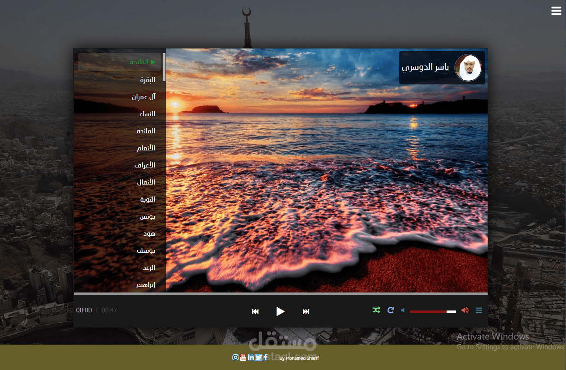
Task: Adjust the red volume slider
Action: click(x=433, y=311)
